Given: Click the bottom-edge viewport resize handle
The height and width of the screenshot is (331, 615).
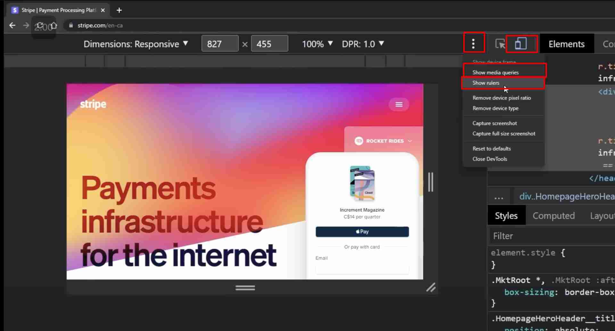Looking at the screenshot, I should pos(245,288).
